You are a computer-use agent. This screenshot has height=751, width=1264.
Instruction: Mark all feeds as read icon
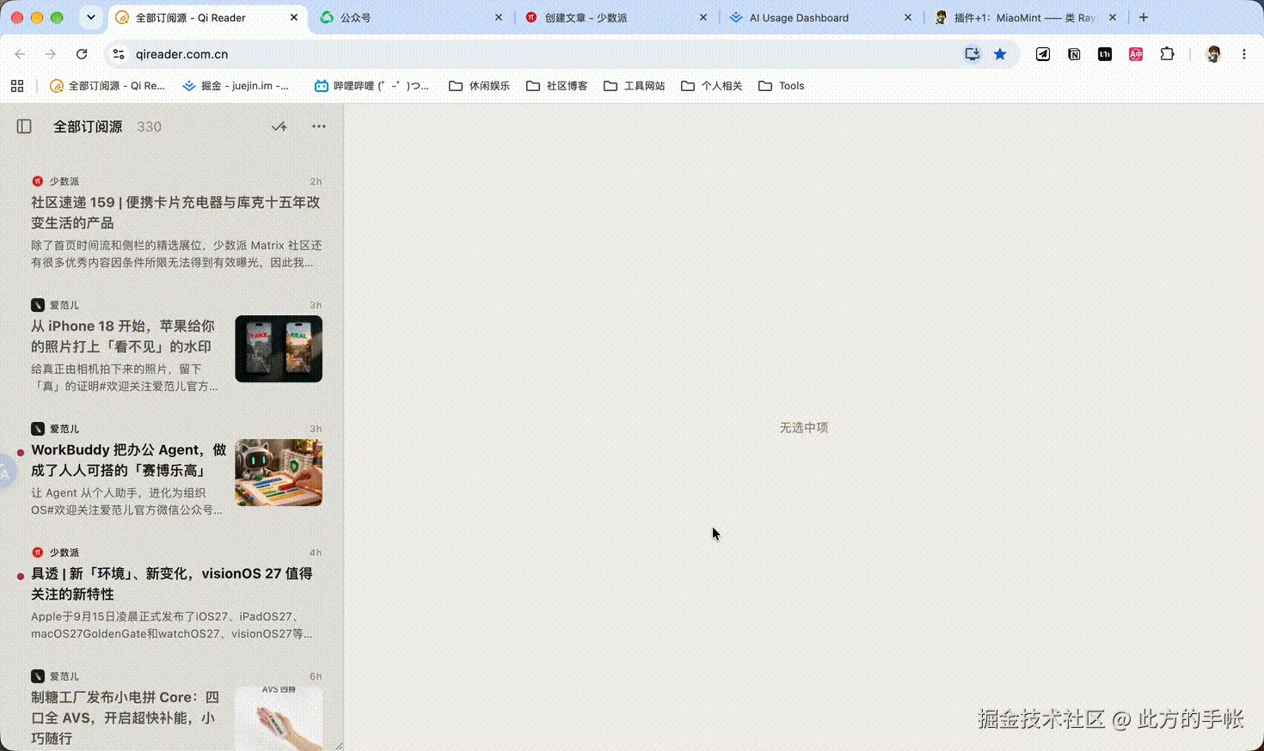pos(279,126)
